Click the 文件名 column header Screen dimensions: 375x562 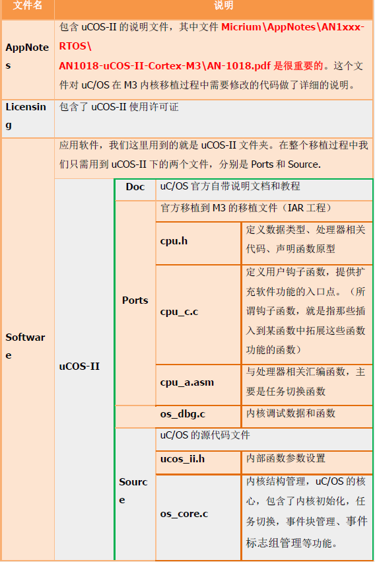click(28, 5)
